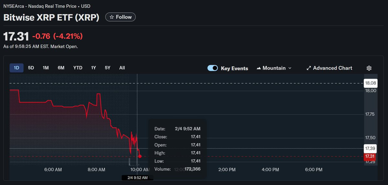The width and height of the screenshot is (388, 185).
Task: Expand the Mountain chart type dropdown arrow
Action: [290, 68]
